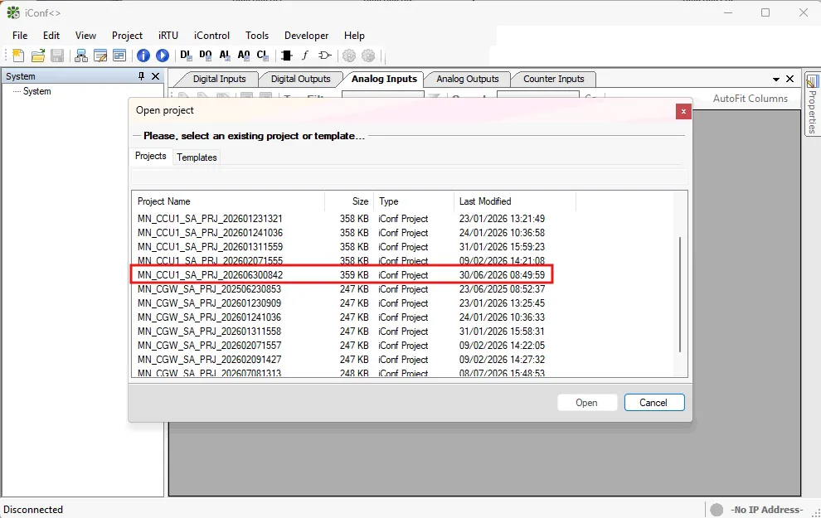
Task: Switch to the Counter Inputs tab
Action: point(553,79)
